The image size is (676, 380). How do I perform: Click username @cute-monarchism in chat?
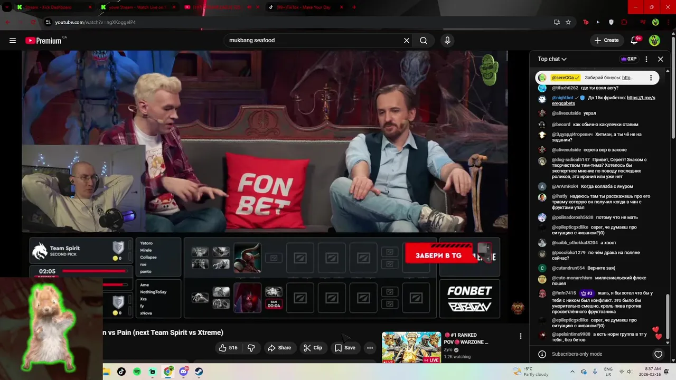click(572, 278)
